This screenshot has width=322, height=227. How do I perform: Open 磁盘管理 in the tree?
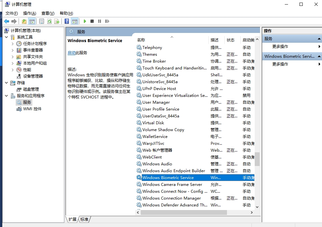point(31,89)
